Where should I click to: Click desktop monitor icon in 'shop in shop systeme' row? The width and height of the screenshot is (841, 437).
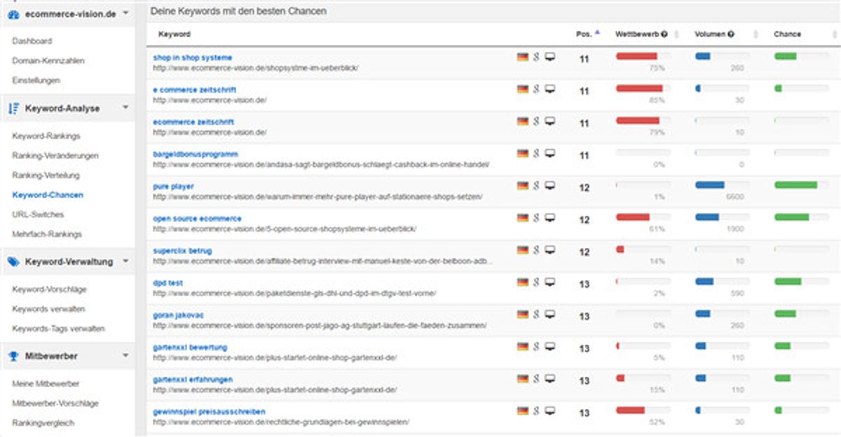pos(550,57)
